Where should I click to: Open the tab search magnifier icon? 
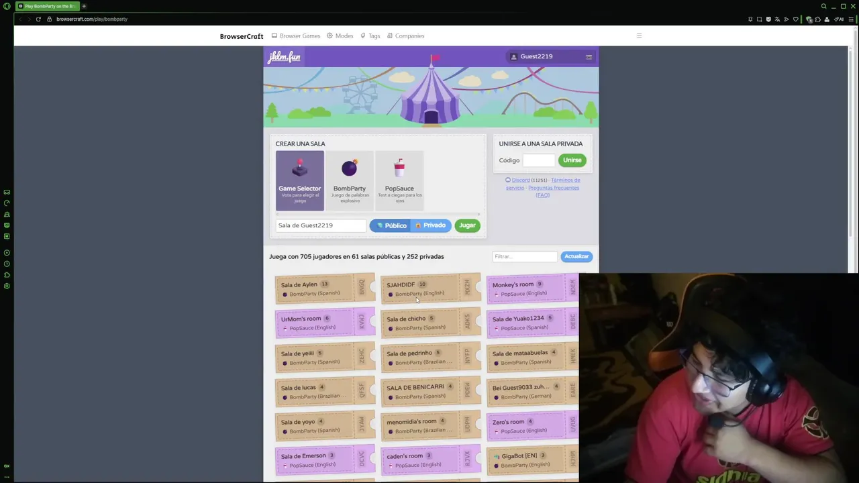(823, 6)
